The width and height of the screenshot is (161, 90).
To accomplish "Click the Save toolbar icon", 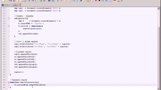I will [x=11, y=1].
